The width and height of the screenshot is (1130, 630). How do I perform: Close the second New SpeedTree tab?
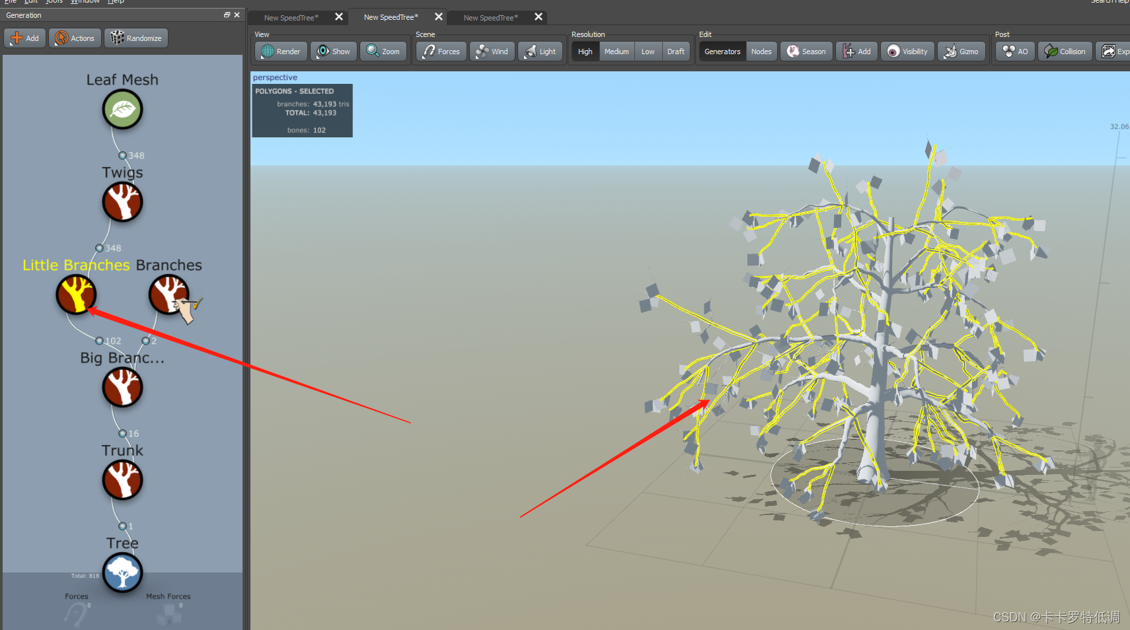439,17
